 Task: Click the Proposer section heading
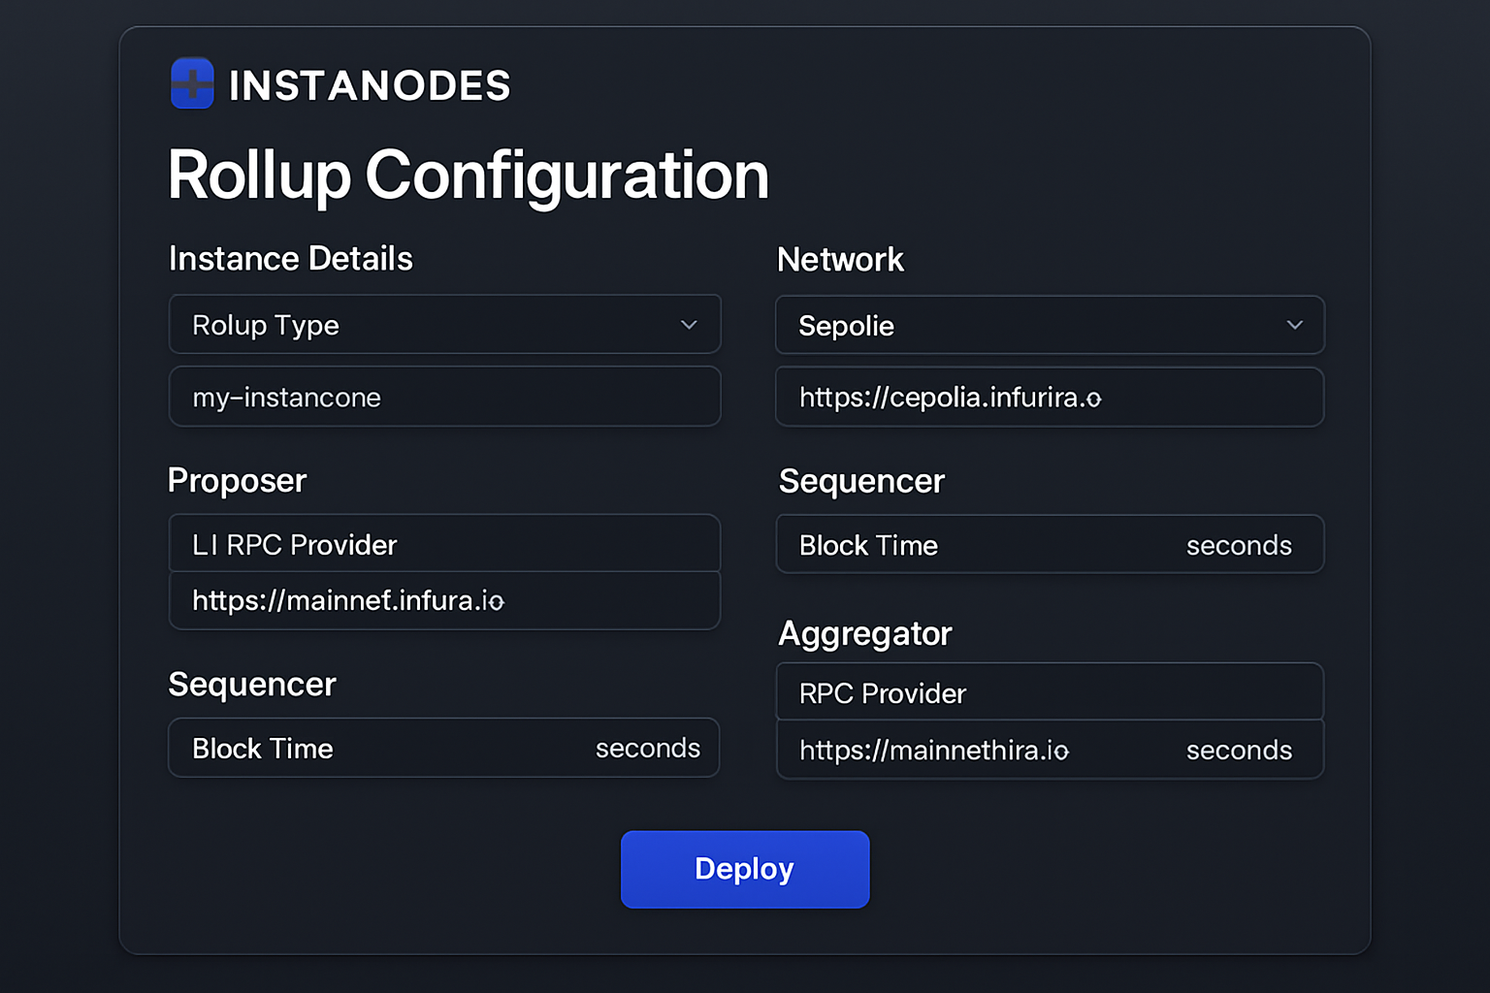click(x=237, y=480)
